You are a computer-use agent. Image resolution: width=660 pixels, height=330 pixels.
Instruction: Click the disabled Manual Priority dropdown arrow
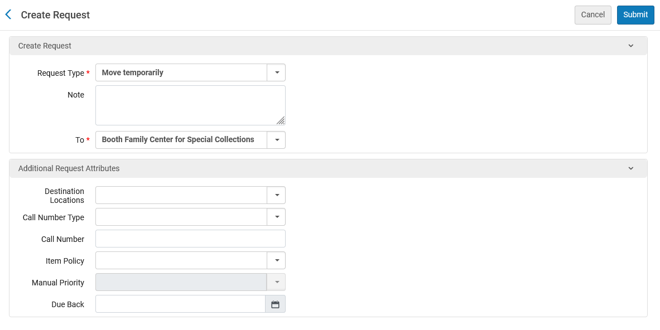277,282
